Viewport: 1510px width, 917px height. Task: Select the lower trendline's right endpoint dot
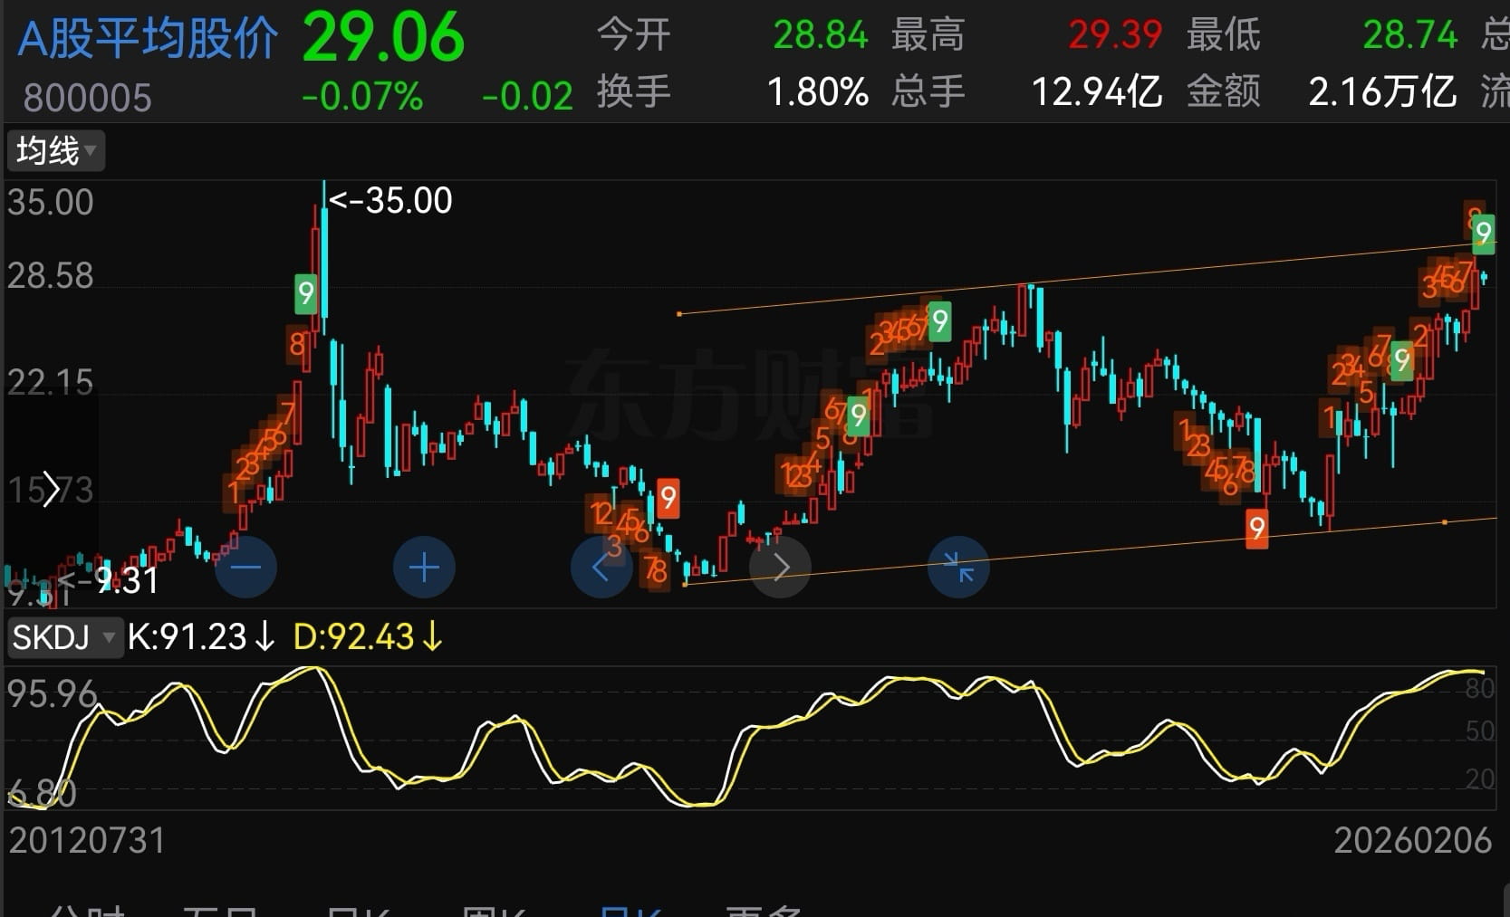pyautogui.click(x=1444, y=522)
